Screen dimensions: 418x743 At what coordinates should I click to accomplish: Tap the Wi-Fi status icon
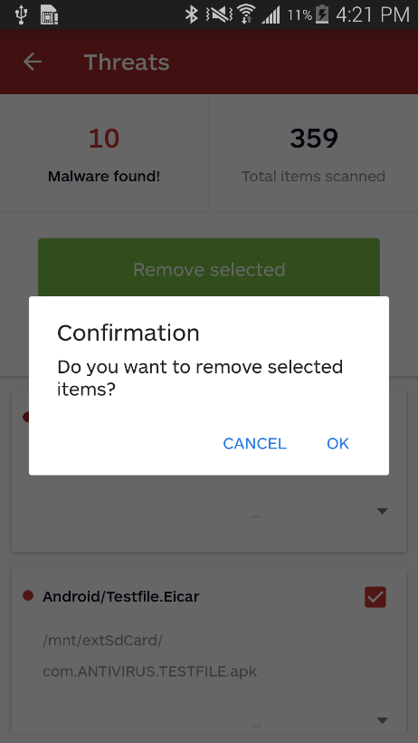[246, 14]
